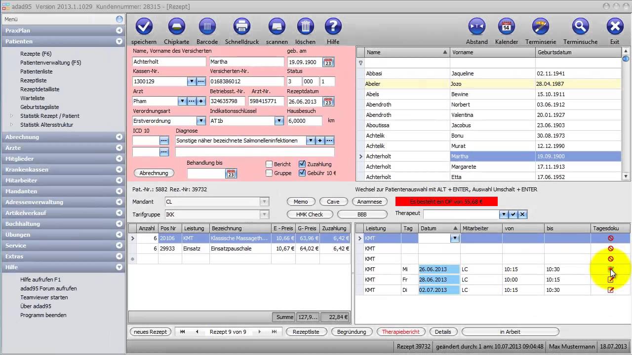
Task: Click the red open-balance notice banner
Action: coord(446,202)
